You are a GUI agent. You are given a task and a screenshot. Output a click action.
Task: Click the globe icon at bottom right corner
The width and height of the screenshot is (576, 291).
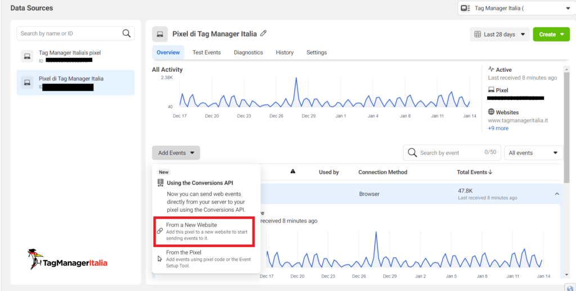[x=570, y=288]
